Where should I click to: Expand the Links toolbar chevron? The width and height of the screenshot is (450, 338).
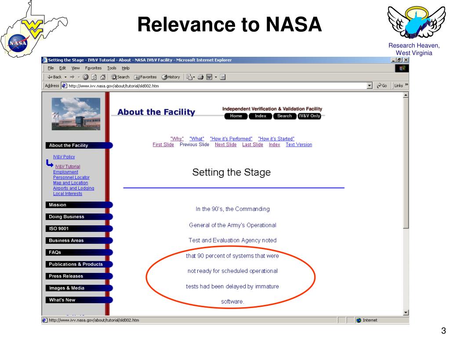point(406,85)
